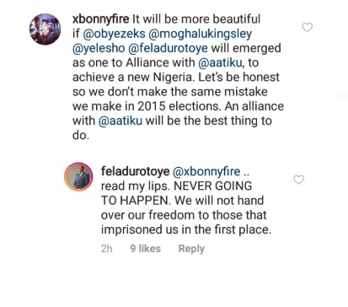Like xbonnyfire's comment with the heart icon

307,27
